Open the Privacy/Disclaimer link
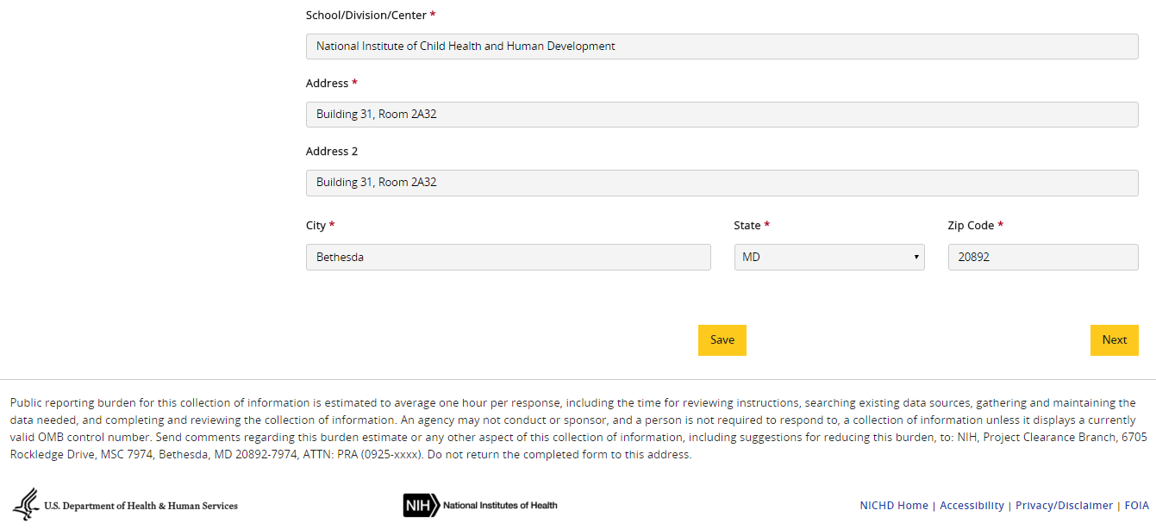Viewport: 1156px width, 529px height. tap(1064, 506)
